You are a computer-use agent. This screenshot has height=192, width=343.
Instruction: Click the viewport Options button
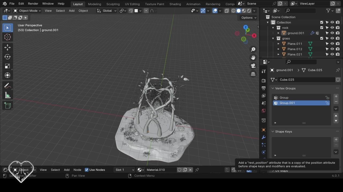248,18
